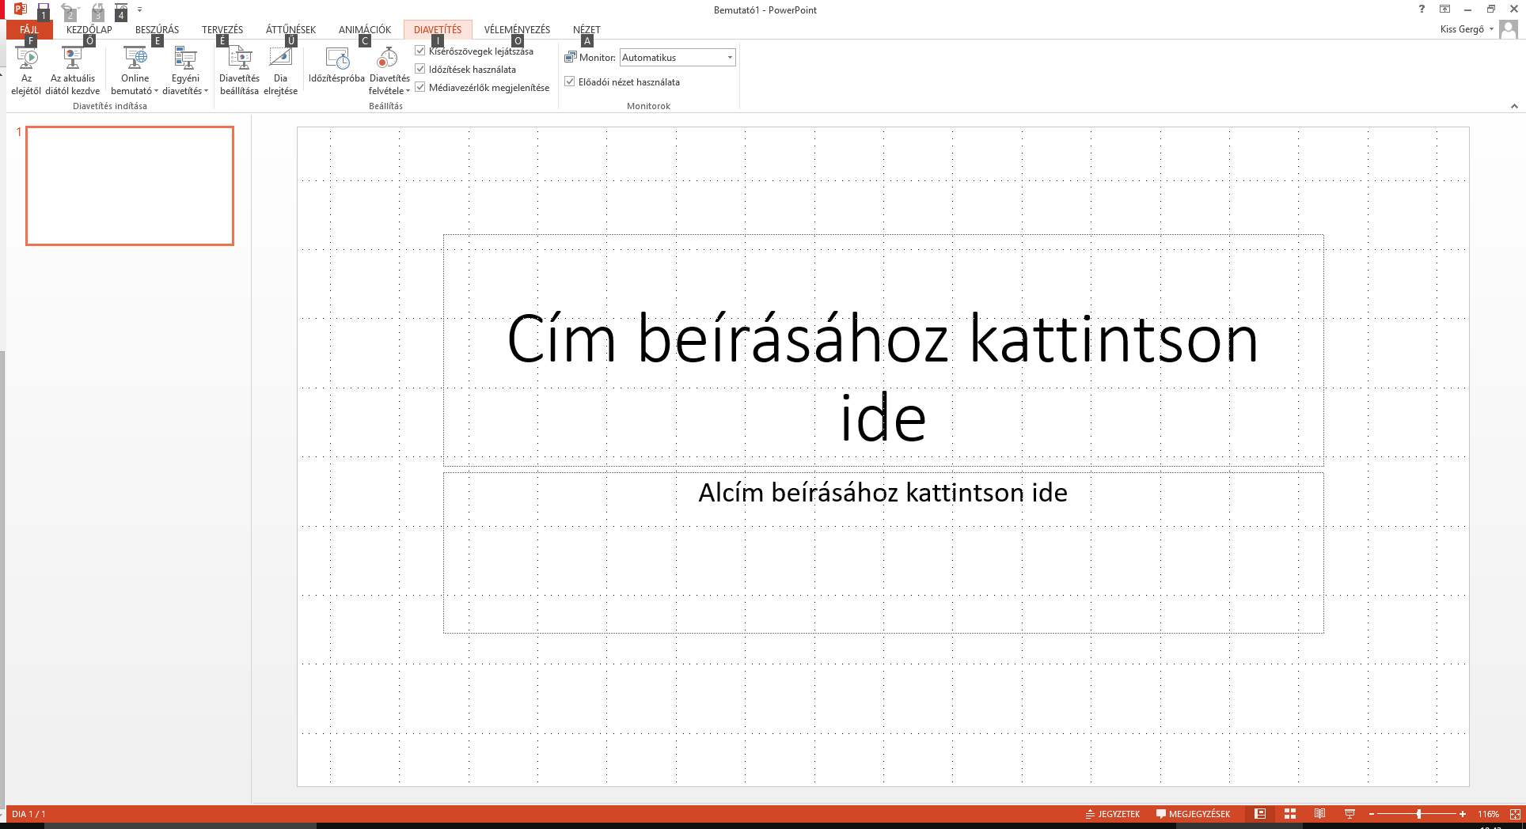This screenshot has width=1526, height=829.
Task: Click the zoom slider handle
Action: [x=1419, y=814]
